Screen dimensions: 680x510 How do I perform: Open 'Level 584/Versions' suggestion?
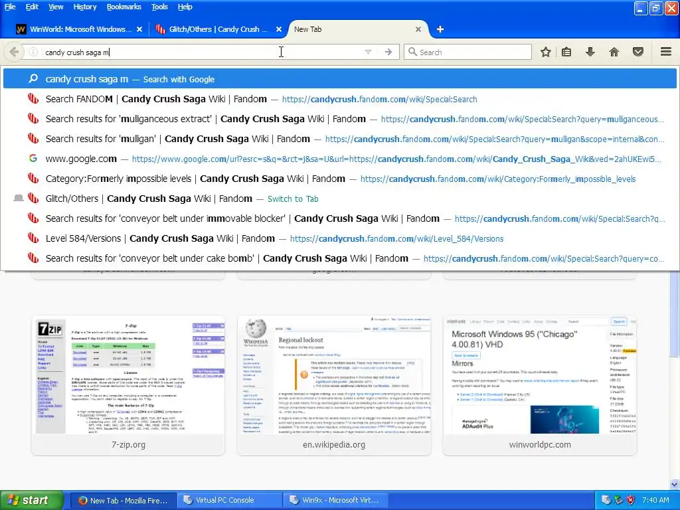[340, 238]
